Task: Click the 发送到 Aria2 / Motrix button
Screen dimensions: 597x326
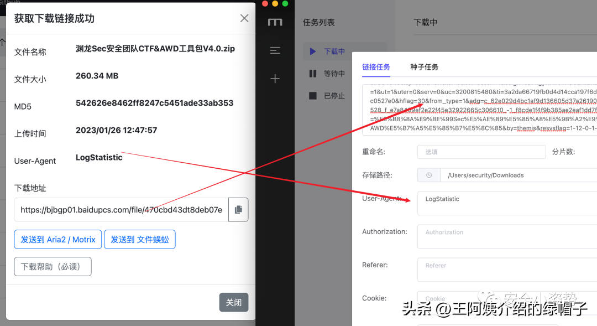Action: (58, 240)
